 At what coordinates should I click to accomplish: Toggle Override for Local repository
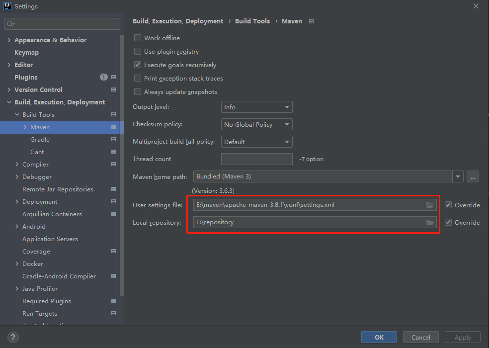pyautogui.click(x=448, y=223)
